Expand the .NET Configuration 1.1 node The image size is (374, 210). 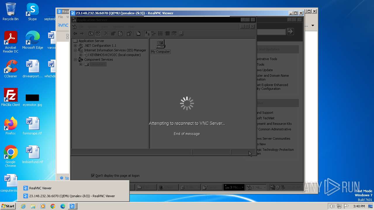[75, 45]
